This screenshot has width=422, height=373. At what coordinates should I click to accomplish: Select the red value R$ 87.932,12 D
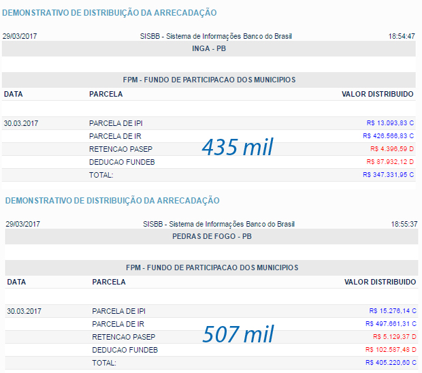[390, 162]
